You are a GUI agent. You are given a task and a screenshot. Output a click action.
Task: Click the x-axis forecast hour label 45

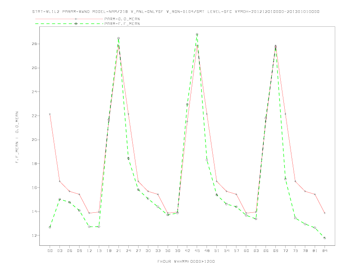197,251
